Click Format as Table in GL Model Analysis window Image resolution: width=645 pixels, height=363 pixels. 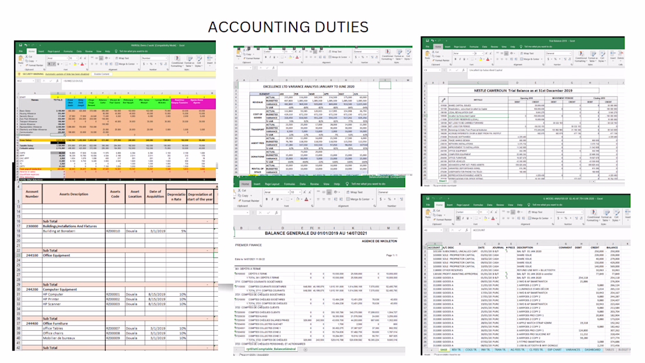(606, 215)
